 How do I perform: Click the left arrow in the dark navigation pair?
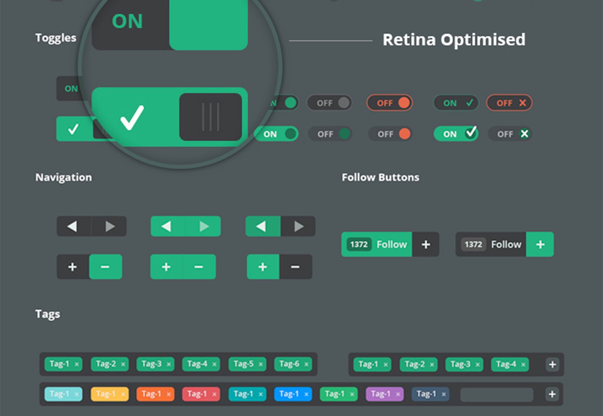coord(74,226)
